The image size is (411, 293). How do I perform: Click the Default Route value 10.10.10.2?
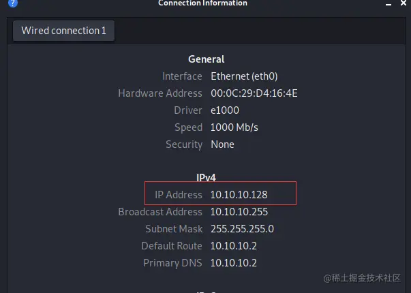[x=233, y=246]
